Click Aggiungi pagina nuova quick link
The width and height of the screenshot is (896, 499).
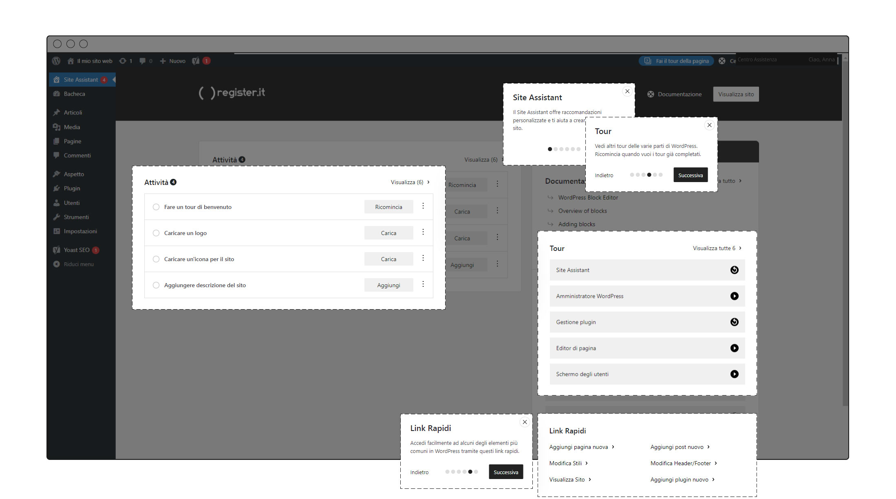coord(581,447)
